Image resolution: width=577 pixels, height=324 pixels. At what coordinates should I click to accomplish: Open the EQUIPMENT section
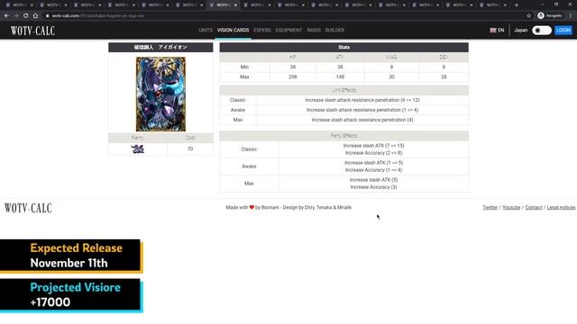(x=288, y=30)
